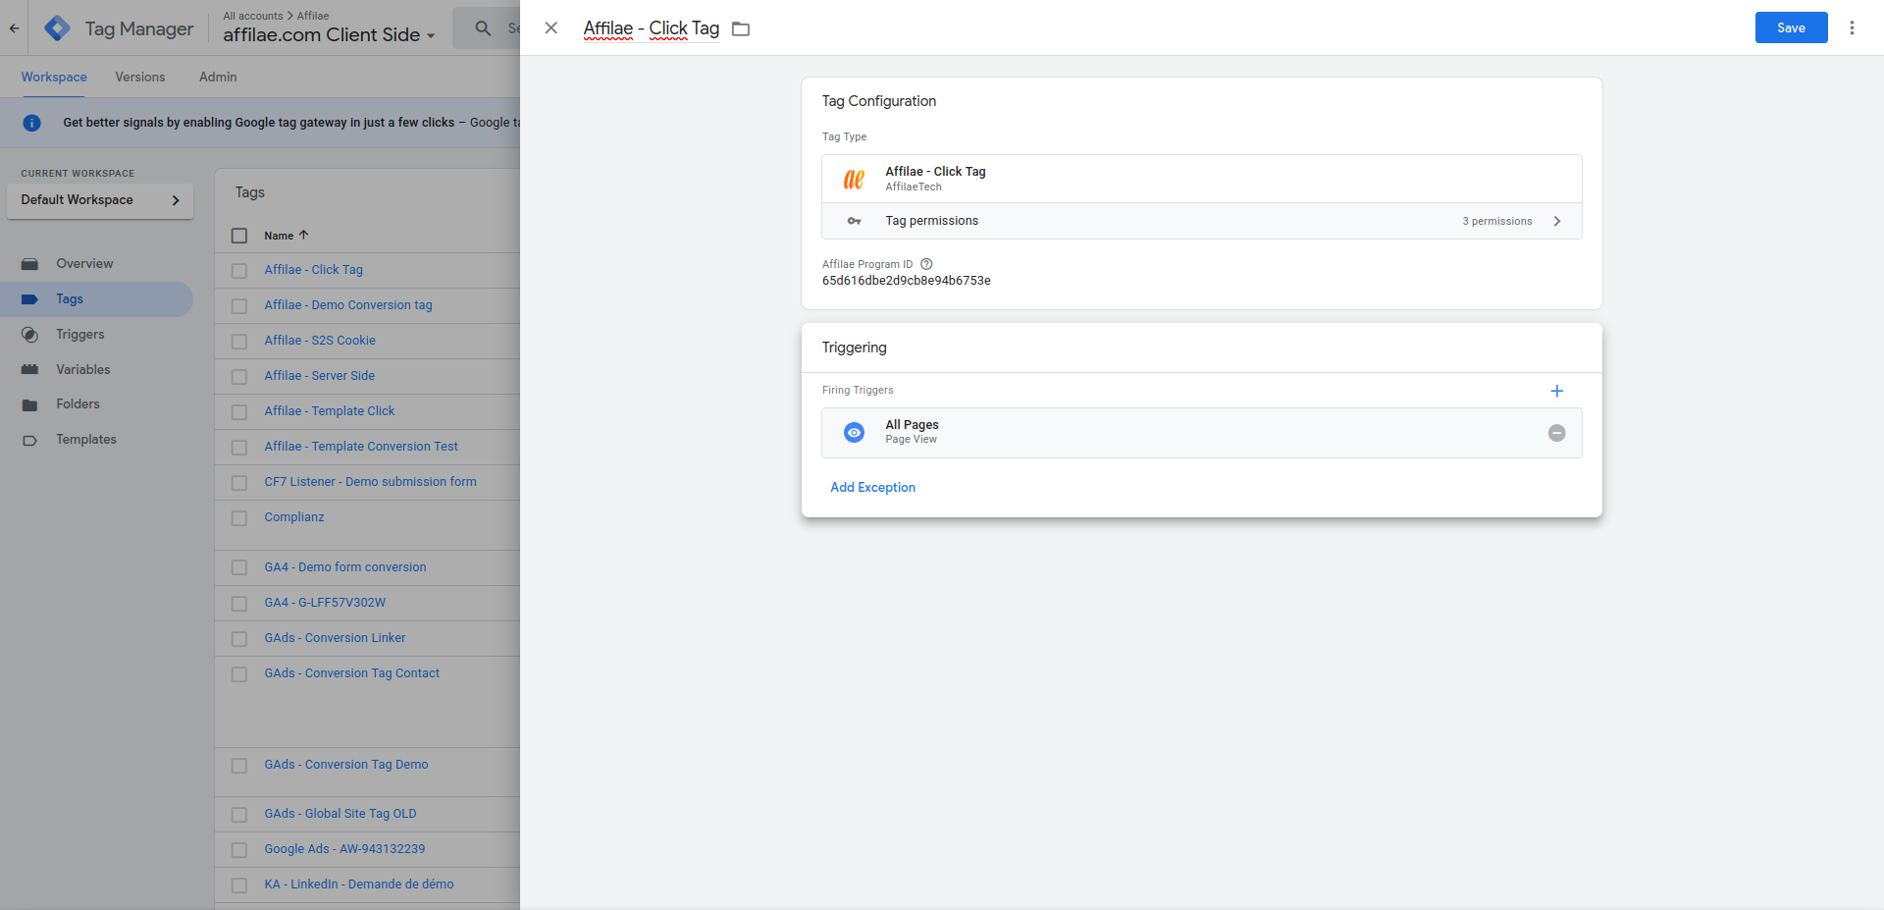Screen dimensions: 1884x910
Task: Switch to the Admin tab
Action: click(x=218, y=77)
